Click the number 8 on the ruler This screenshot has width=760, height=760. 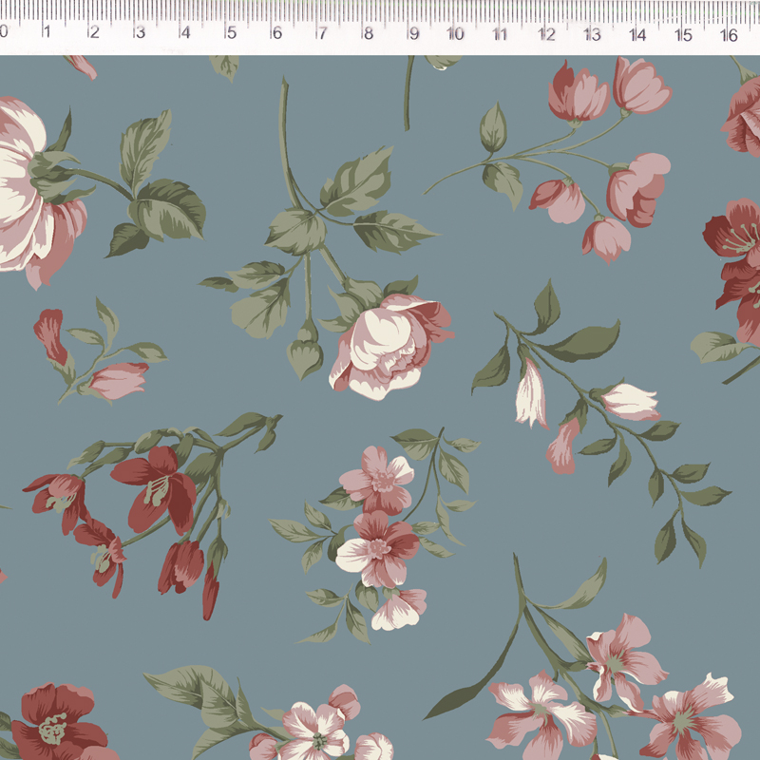[x=368, y=34]
